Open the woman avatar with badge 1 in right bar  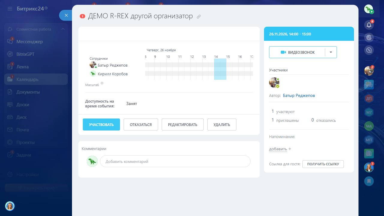[369, 167]
